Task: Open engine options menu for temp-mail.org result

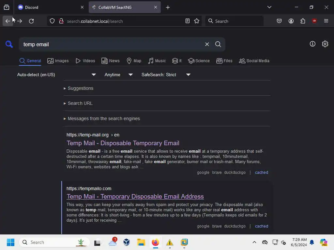Action: pos(250,173)
